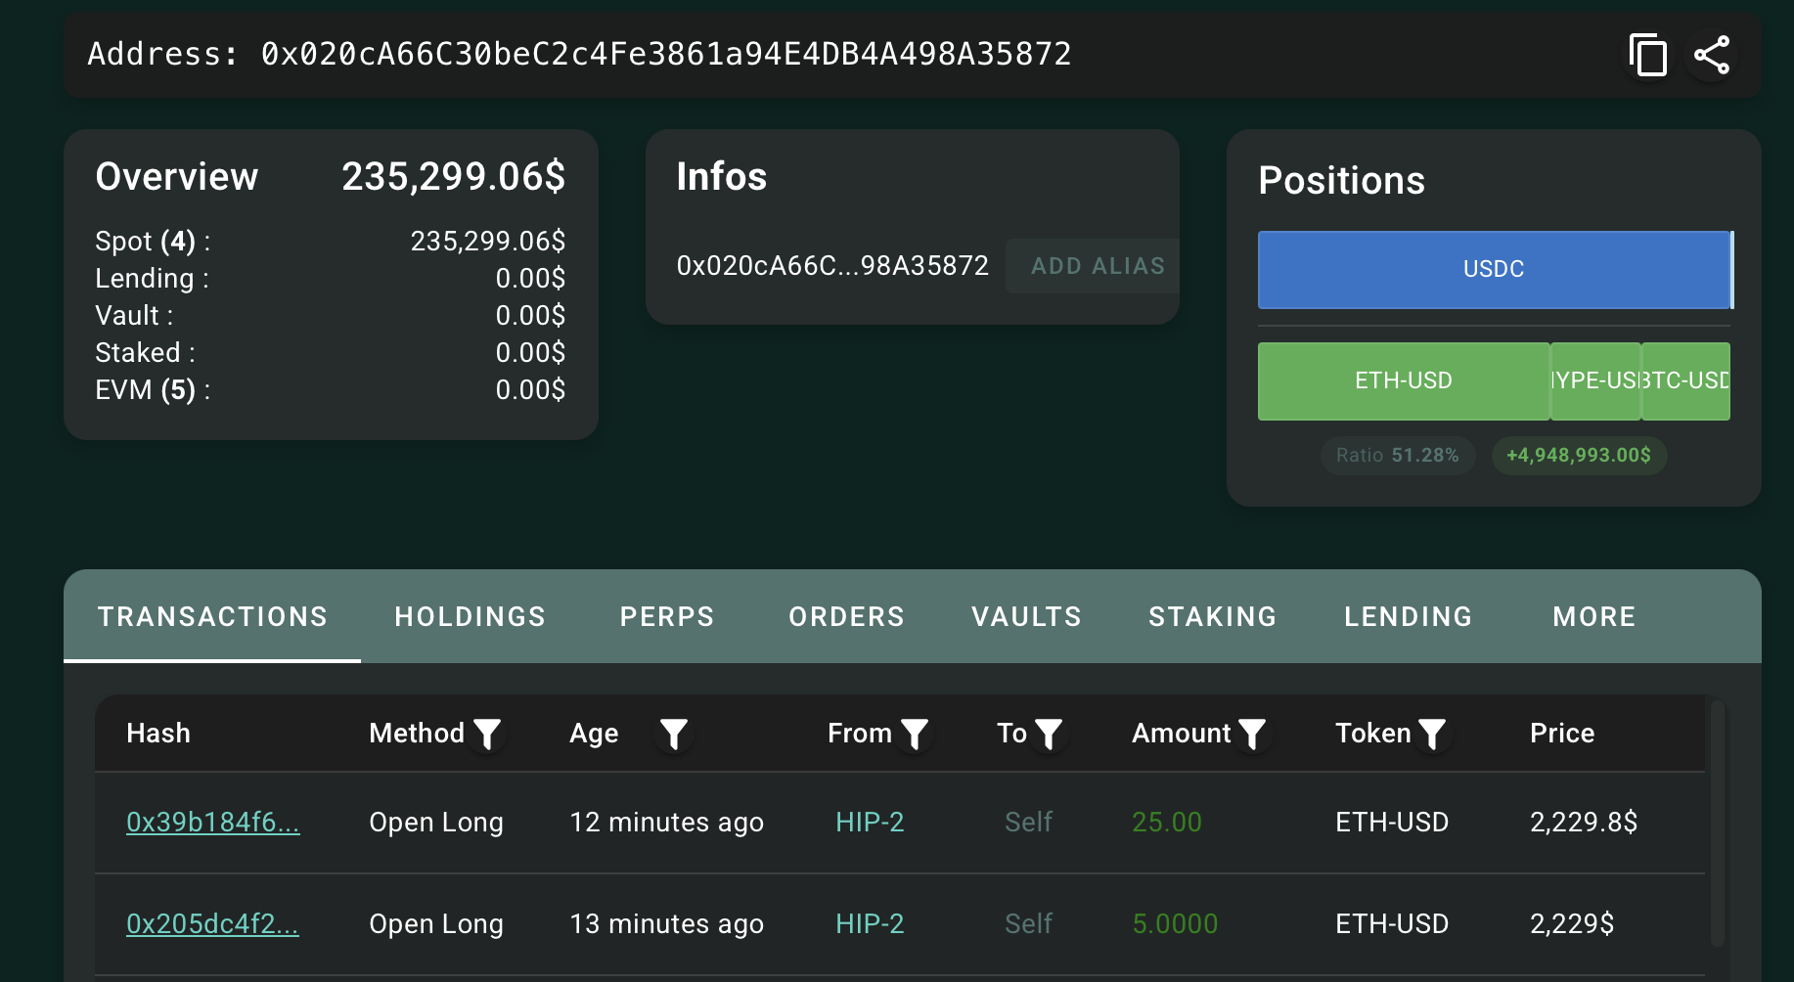Open the Holdings tab
The image size is (1794, 982).
pyautogui.click(x=471, y=616)
